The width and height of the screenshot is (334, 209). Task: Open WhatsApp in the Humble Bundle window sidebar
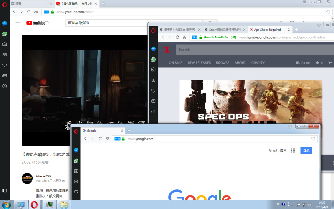click(x=153, y=59)
